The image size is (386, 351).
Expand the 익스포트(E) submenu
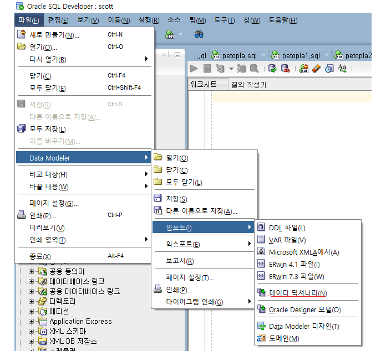pos(204,244)
